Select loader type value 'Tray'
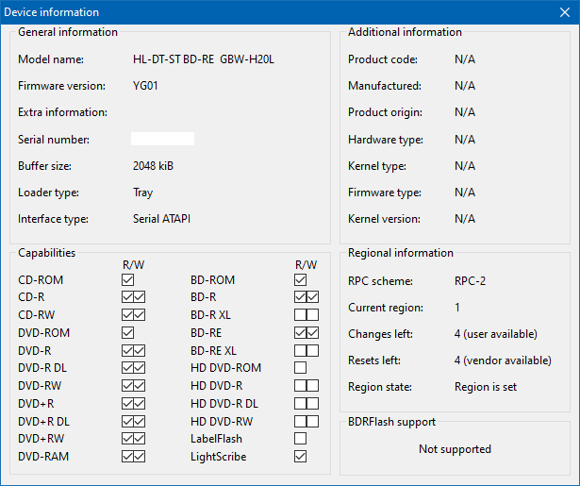The width and height of the screenshot is (580, 486). tap(142, 193)
